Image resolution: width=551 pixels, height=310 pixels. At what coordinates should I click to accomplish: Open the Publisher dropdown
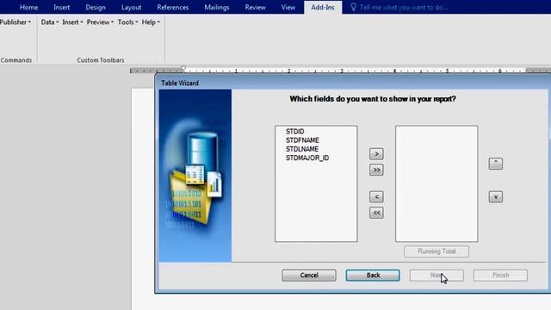tap(15, 22)
